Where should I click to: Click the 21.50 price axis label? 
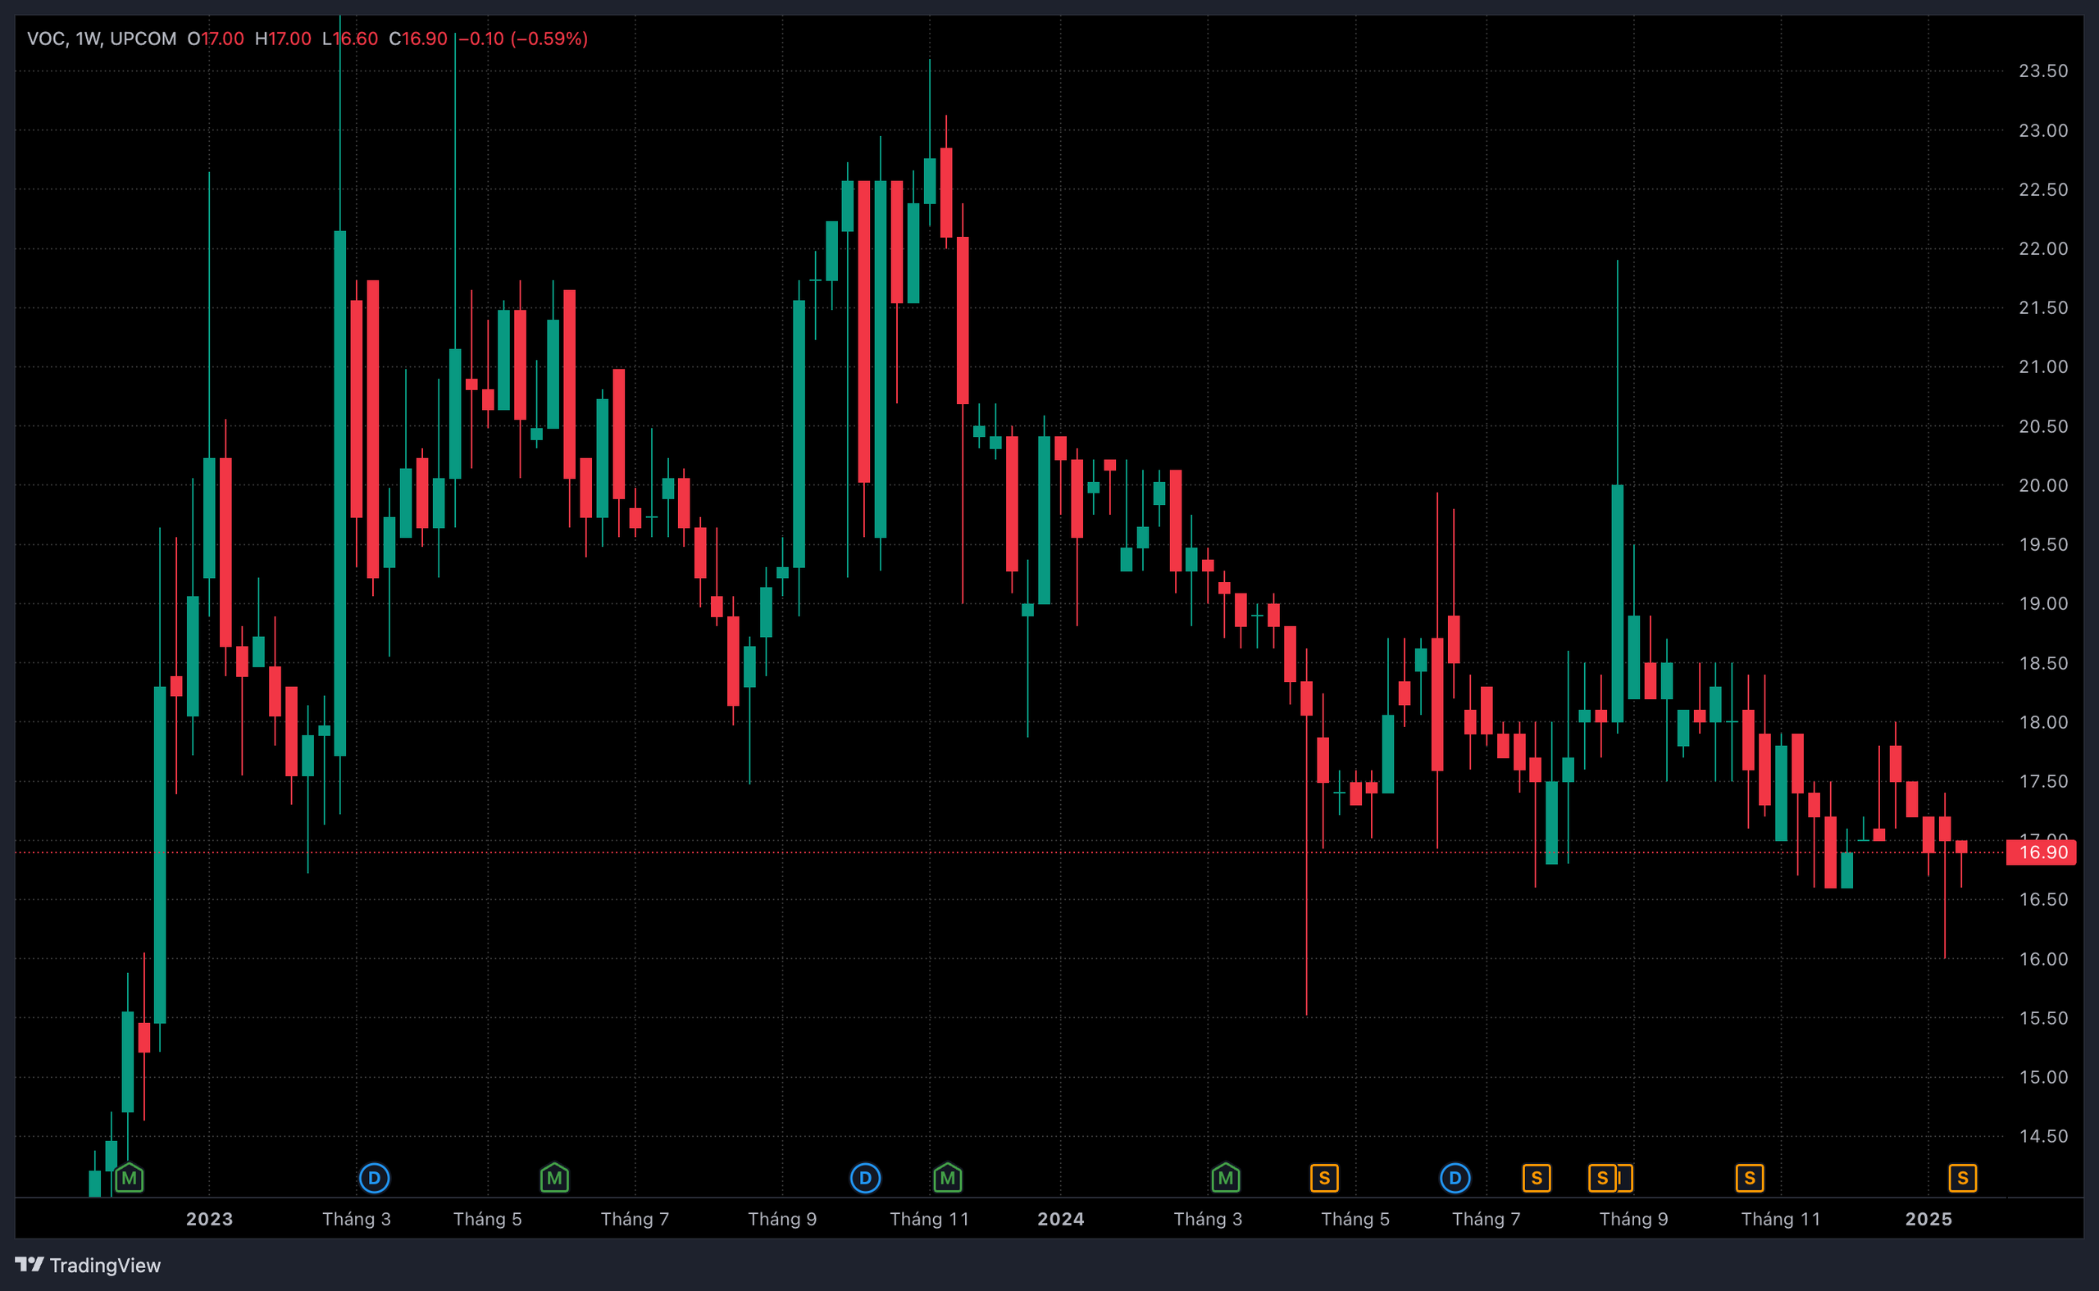2043,307
